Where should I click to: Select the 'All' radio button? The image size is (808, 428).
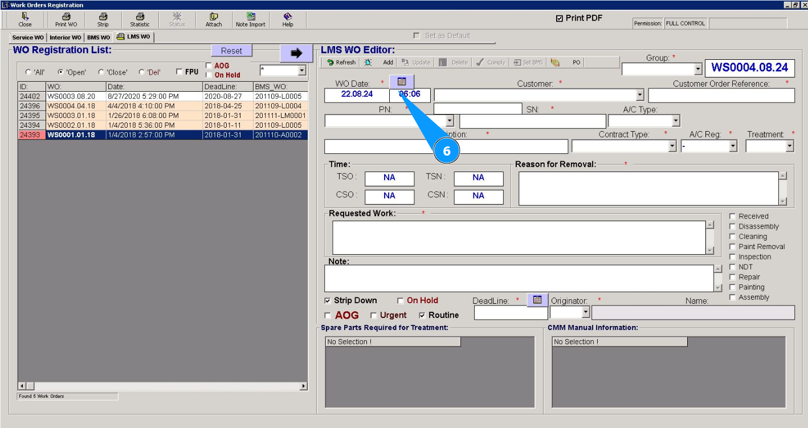tap(28, 72)
